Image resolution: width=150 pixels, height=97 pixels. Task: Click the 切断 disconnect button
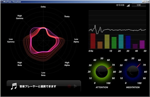[139, 5]
